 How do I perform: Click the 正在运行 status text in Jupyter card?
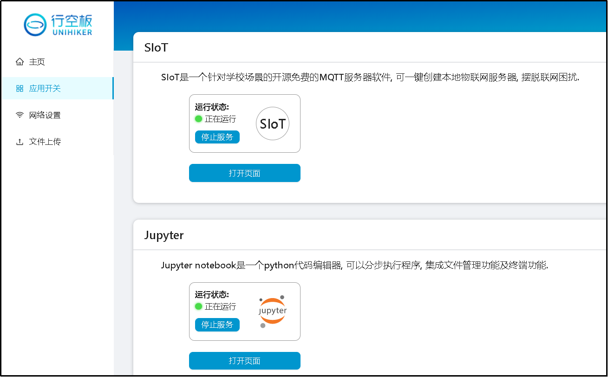click(220, 306)
